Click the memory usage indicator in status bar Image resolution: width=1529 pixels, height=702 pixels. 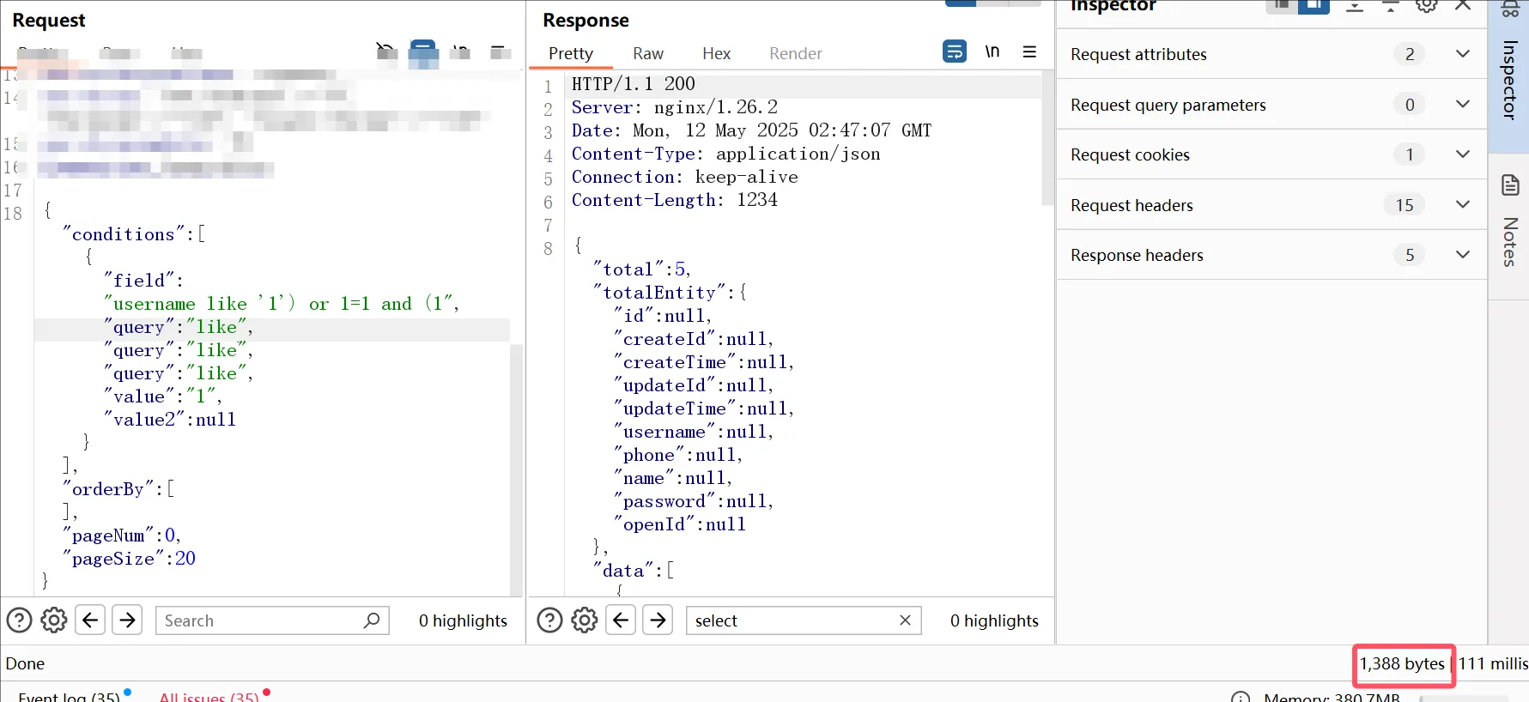pos(1332,697)
